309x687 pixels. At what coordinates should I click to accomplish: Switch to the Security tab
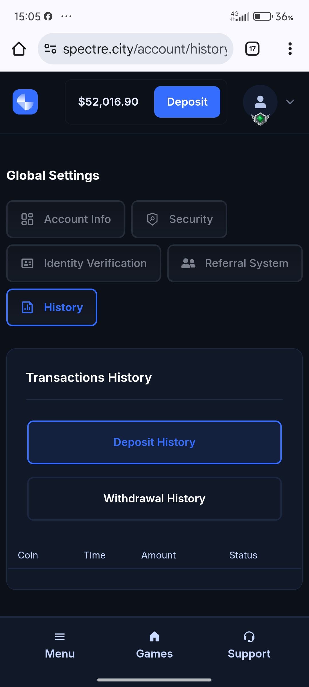179,219
